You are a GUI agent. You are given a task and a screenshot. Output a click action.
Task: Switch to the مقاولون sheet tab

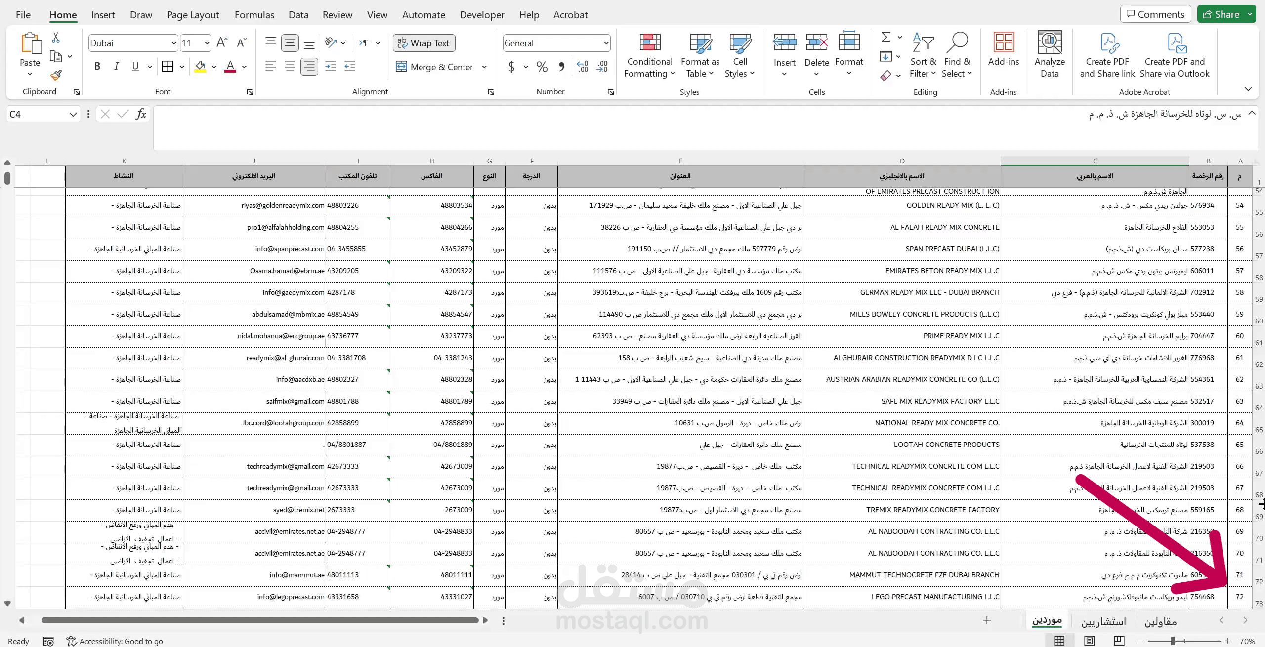pyautogui.click(x=1160, y=621)
